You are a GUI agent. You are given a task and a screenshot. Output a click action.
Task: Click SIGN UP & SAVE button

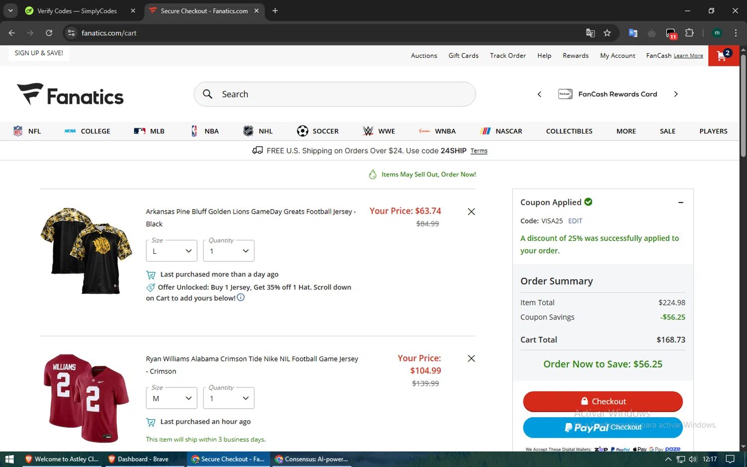[39, 53]
